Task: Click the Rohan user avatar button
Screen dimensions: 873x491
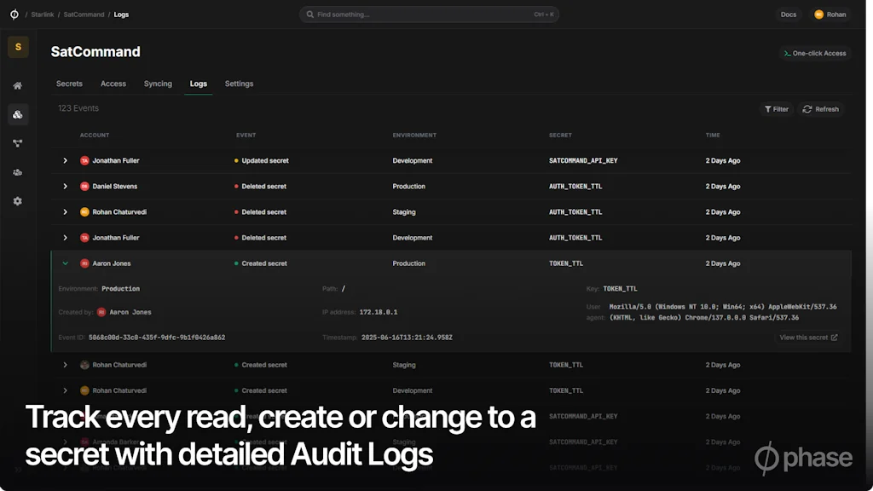Action: click(x=830, y=14)
